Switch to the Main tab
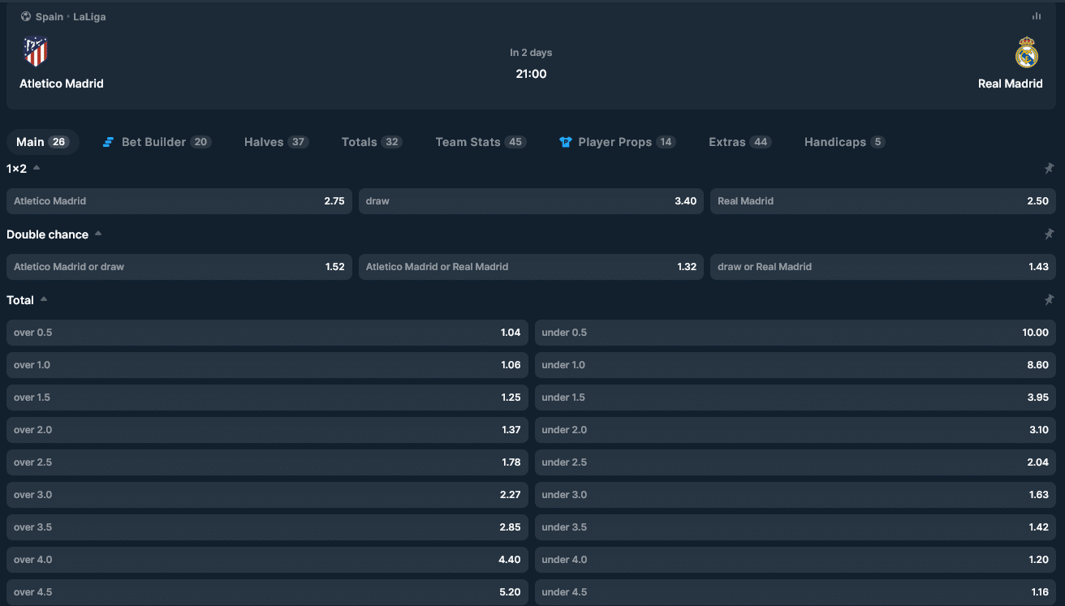 43,142
